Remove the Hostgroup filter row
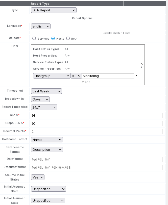The image size is (168, 205). coord(136,76)
